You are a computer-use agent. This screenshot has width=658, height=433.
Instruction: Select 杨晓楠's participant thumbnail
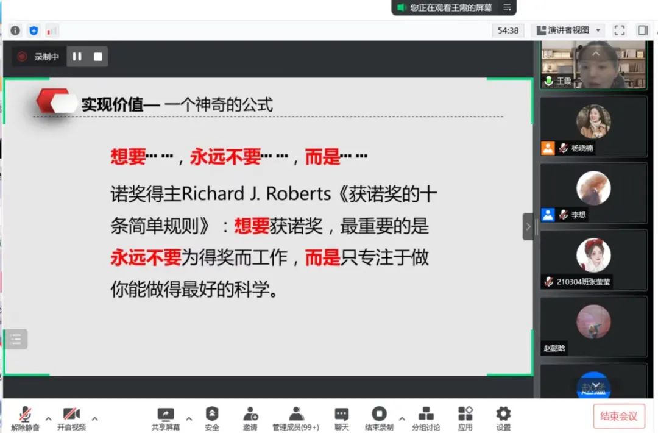coord(593,126)
